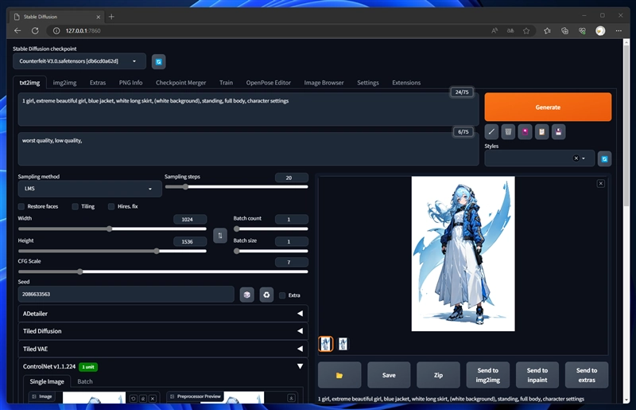This screenshot has height=410, width=636.
Task: Expand the Tiled VAE section
Action: point(163,349)
